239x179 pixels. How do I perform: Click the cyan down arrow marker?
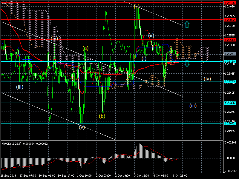pos(187,63)
